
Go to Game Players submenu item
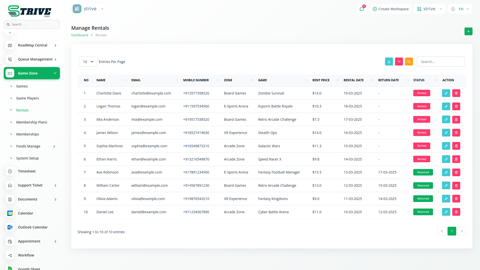(x=27, y=98)
